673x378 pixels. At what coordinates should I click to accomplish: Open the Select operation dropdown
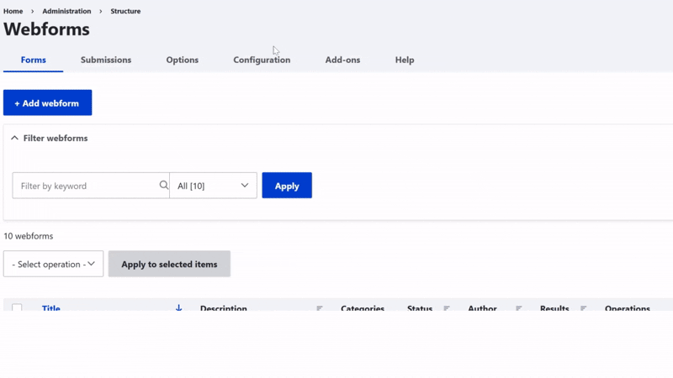(53, 264)
